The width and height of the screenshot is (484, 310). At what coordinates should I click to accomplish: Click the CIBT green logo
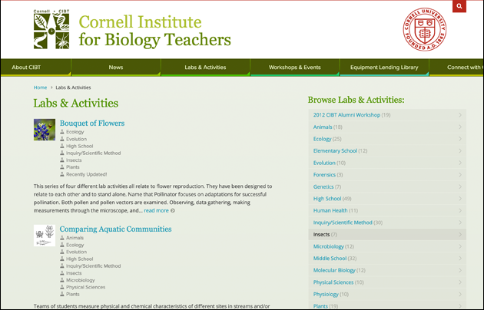pyautogui.click(x=51, y=29)
